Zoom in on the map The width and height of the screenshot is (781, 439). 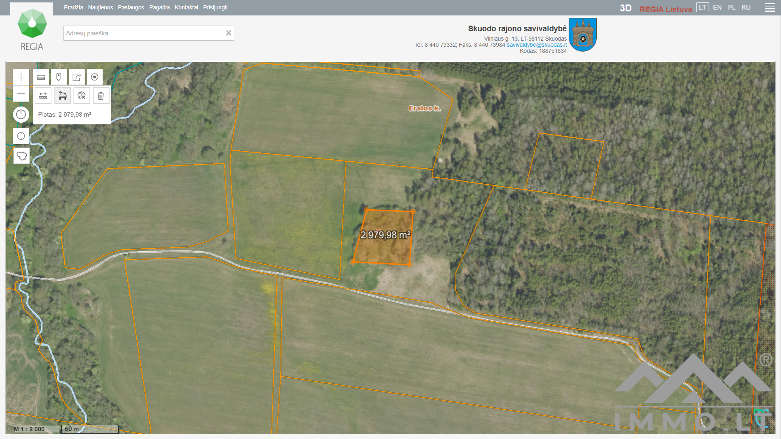pos(21,77)
